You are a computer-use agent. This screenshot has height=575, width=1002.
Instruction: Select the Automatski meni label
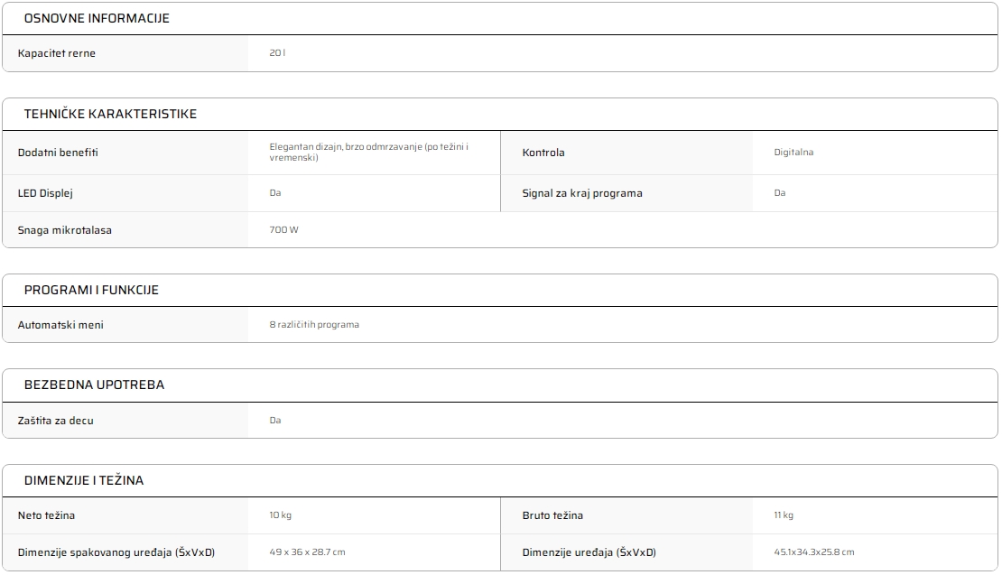pos(60,325)
